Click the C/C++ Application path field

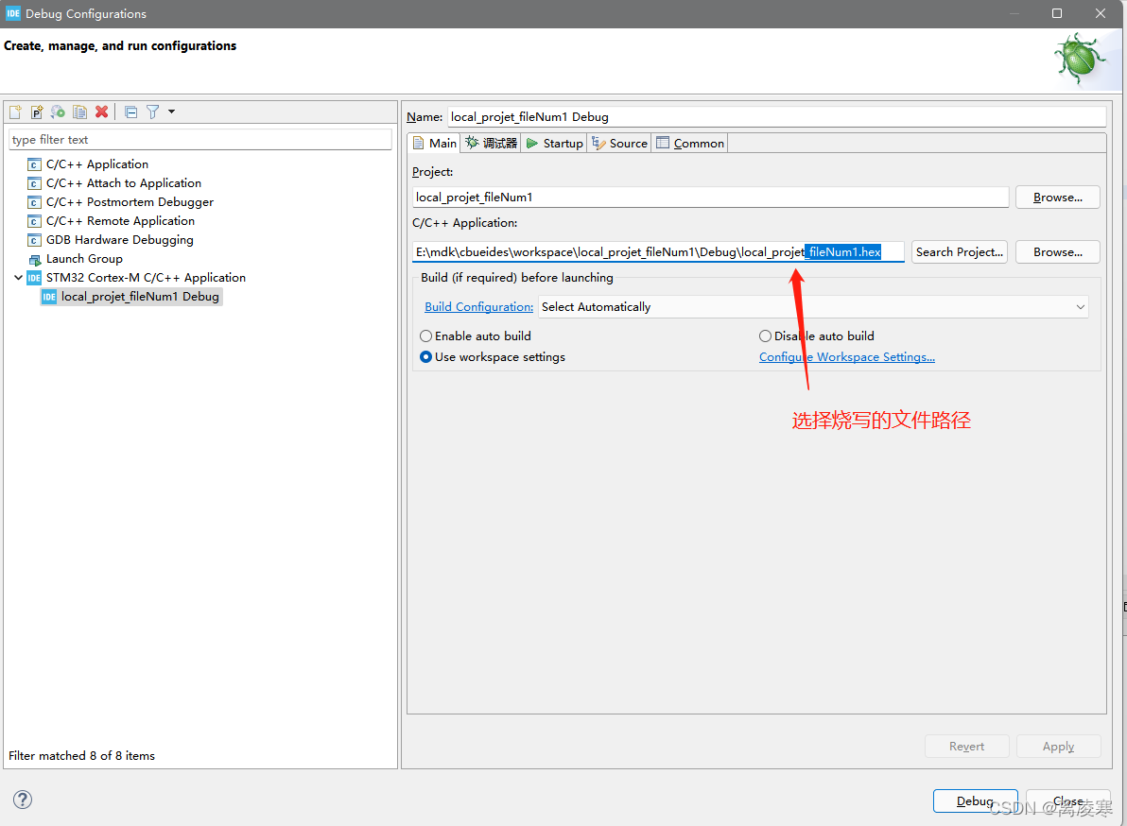pos(658,252)
